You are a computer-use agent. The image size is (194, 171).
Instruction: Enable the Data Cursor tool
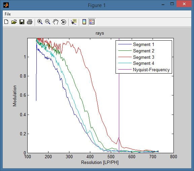click(x=74, y=22)
